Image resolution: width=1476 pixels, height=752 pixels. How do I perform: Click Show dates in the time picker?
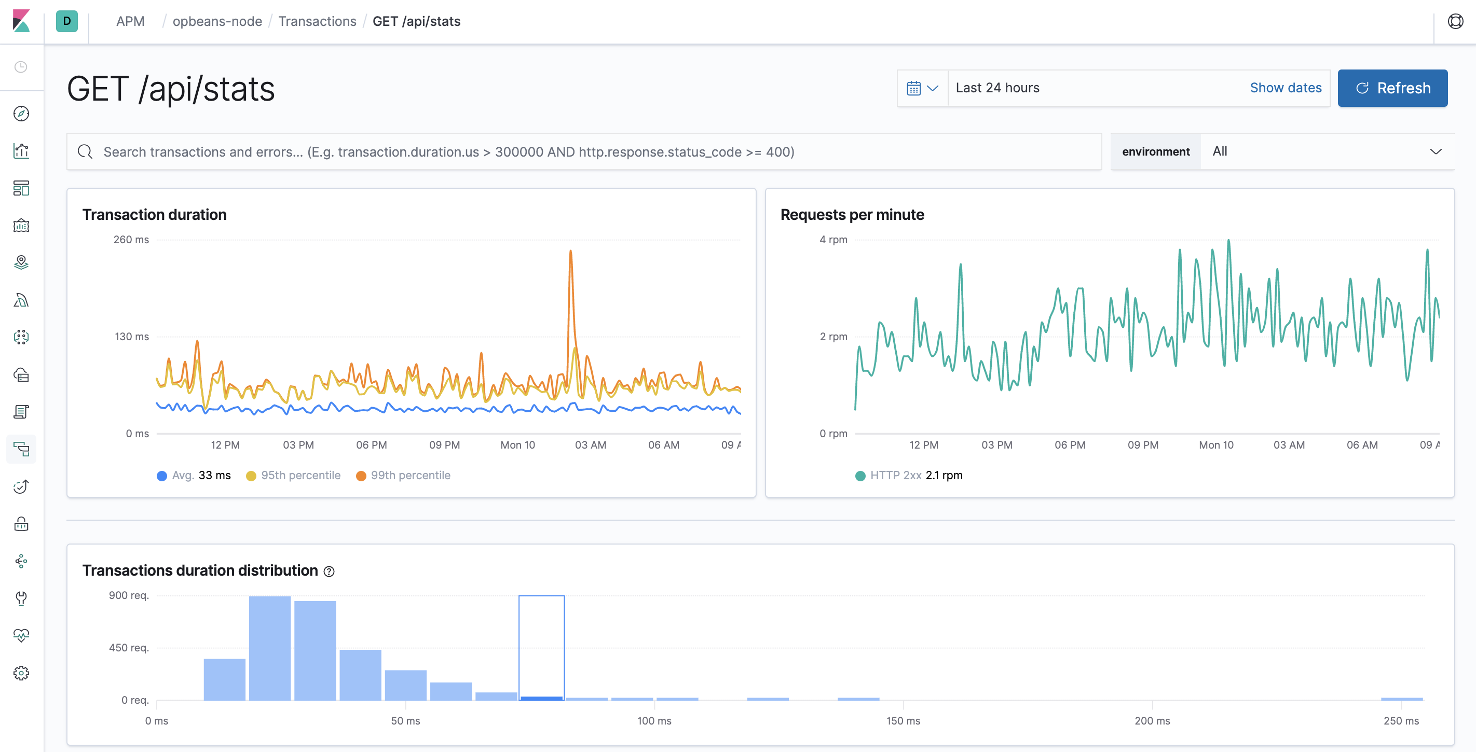coord(1285,88)
